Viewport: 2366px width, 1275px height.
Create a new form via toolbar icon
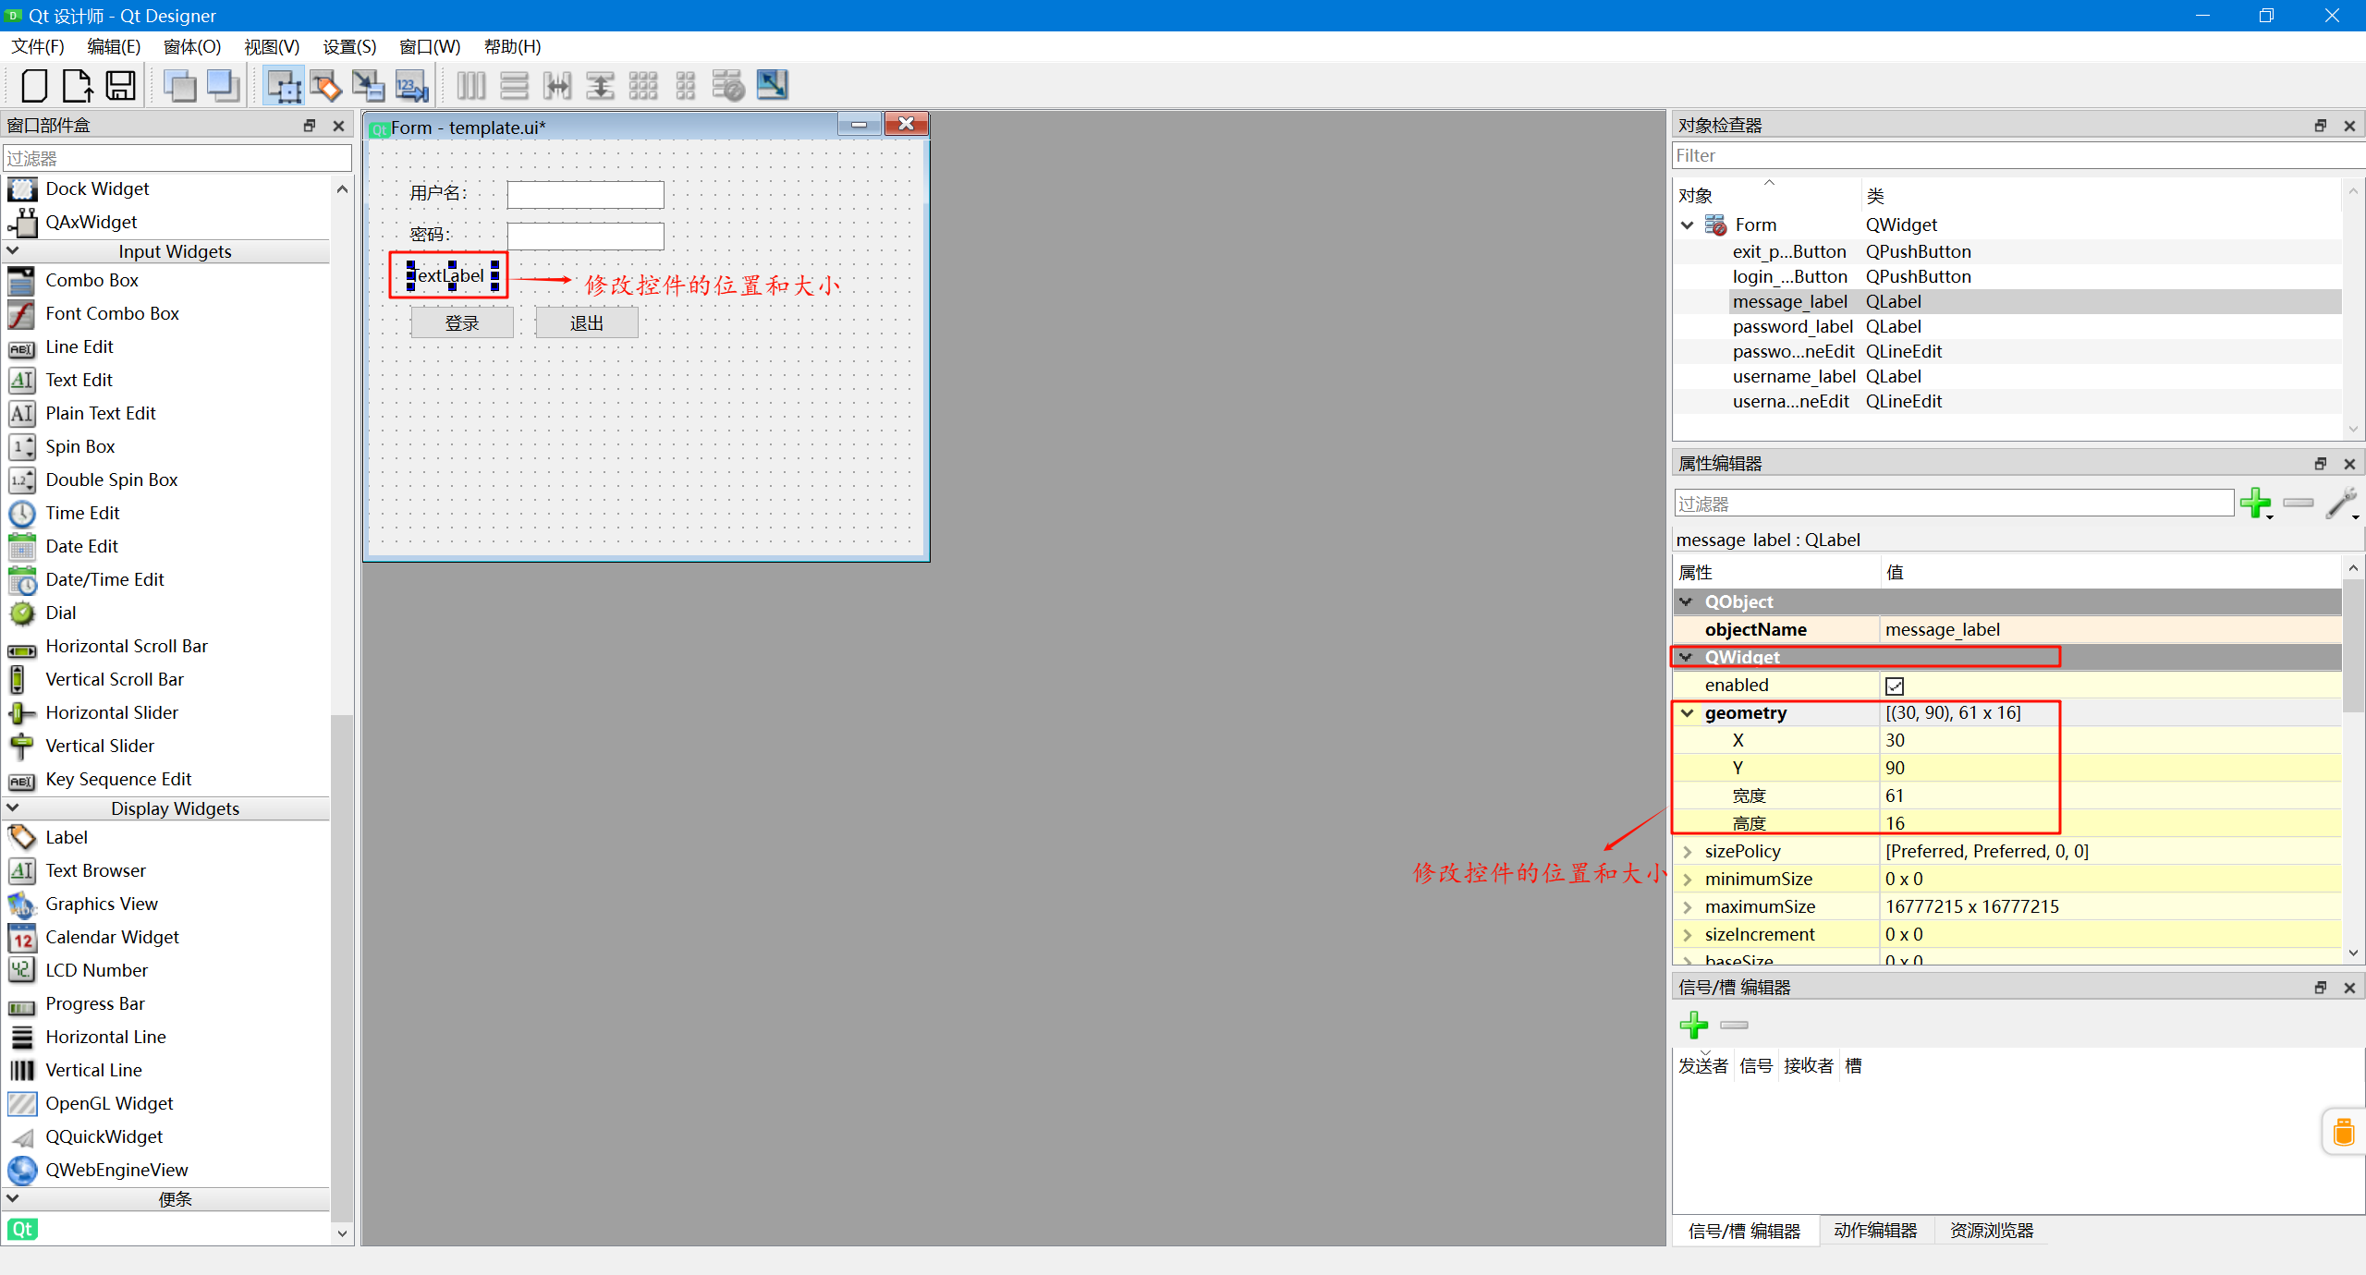pos(34,86)
